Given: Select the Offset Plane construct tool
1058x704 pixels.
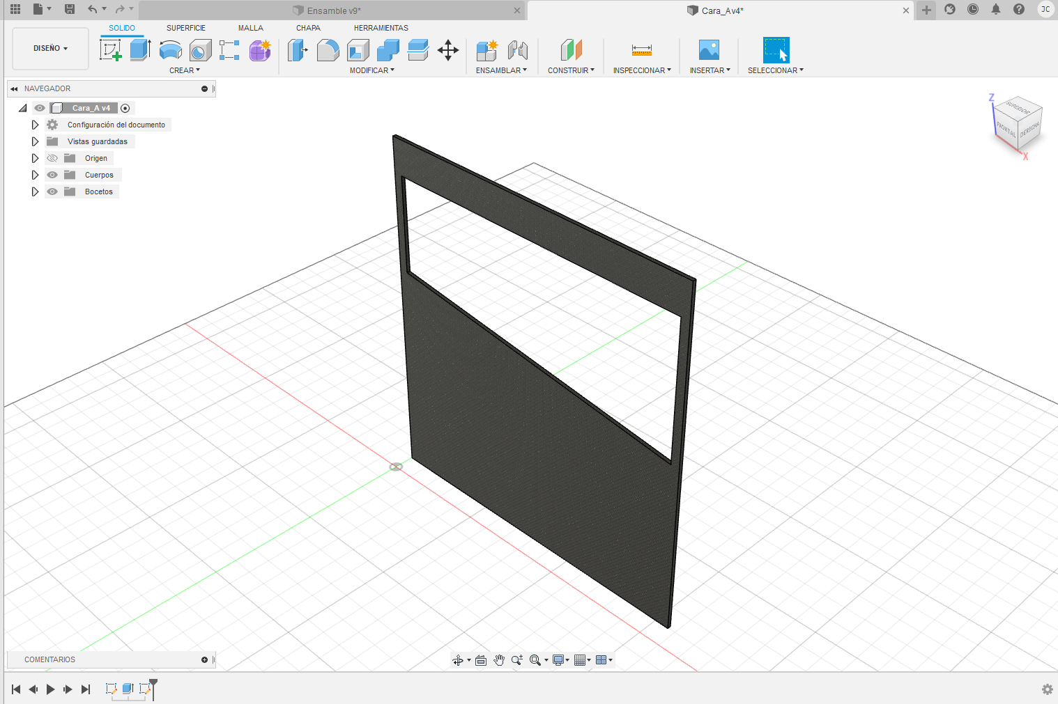Looking at the screenshot, I should tap(571, 50).
